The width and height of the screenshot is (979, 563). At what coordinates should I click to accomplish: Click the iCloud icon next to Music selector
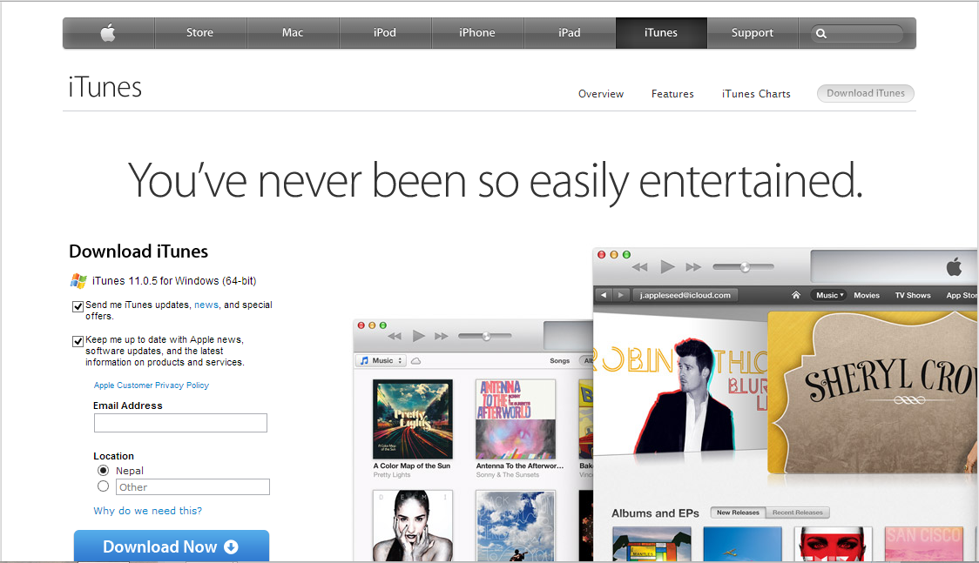415,361
